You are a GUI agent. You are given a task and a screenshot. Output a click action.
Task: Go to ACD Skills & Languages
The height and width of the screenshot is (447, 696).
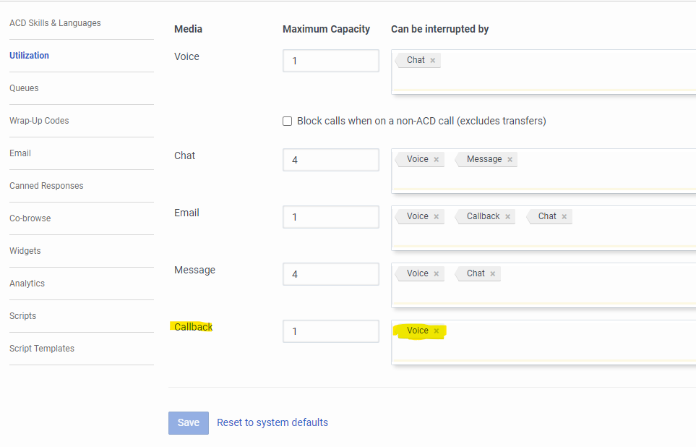pos(55,23)
